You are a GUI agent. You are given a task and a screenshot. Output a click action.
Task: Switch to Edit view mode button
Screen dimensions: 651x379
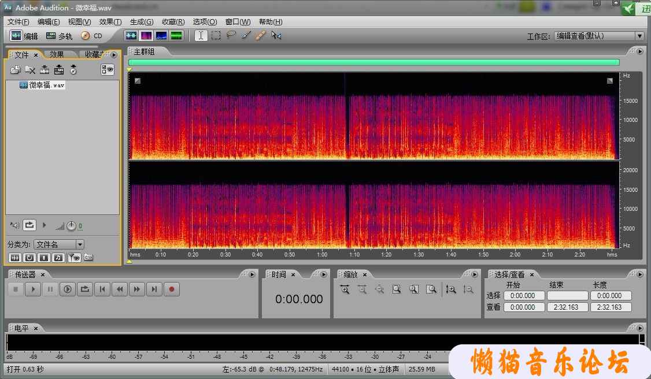click(x=24, y=36)
